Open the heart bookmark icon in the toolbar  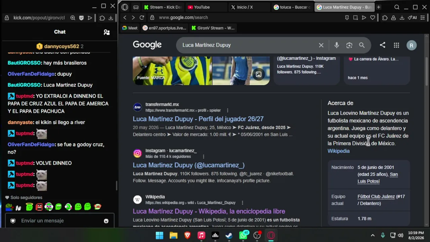(x=373, y=17)
